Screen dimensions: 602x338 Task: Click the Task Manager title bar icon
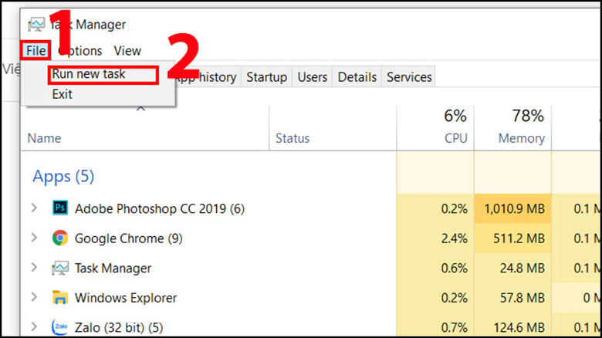pos(36,25)
